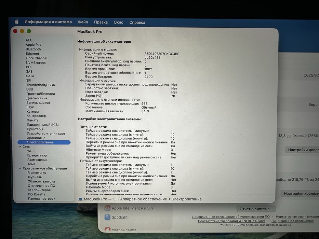Click Настройки хранилища button in Settings window

300,194
